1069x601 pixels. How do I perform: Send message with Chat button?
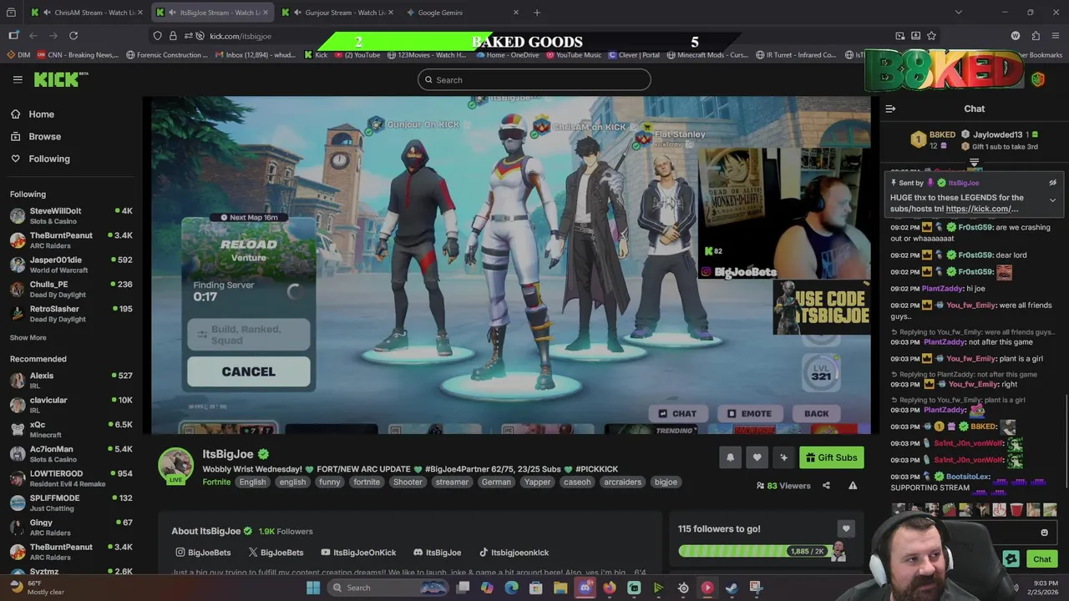1041,559
